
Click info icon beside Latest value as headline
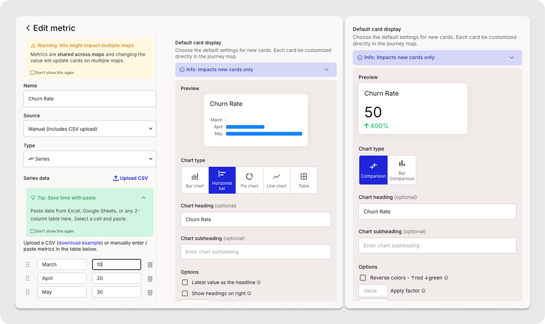259,282
